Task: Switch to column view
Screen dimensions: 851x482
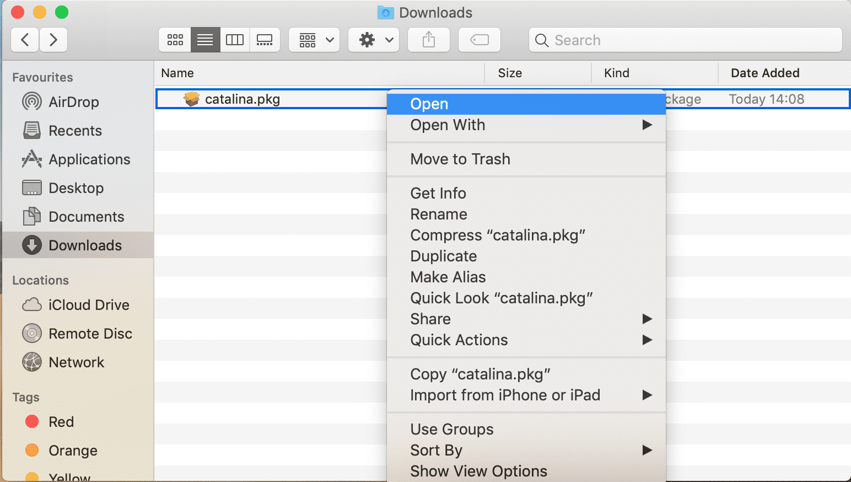Action: tap(235, 40)
